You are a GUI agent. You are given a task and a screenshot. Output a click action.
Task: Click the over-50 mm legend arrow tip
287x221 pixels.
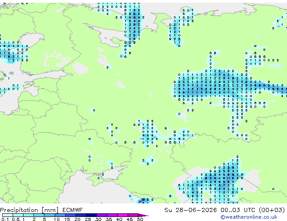pos(143,215)
